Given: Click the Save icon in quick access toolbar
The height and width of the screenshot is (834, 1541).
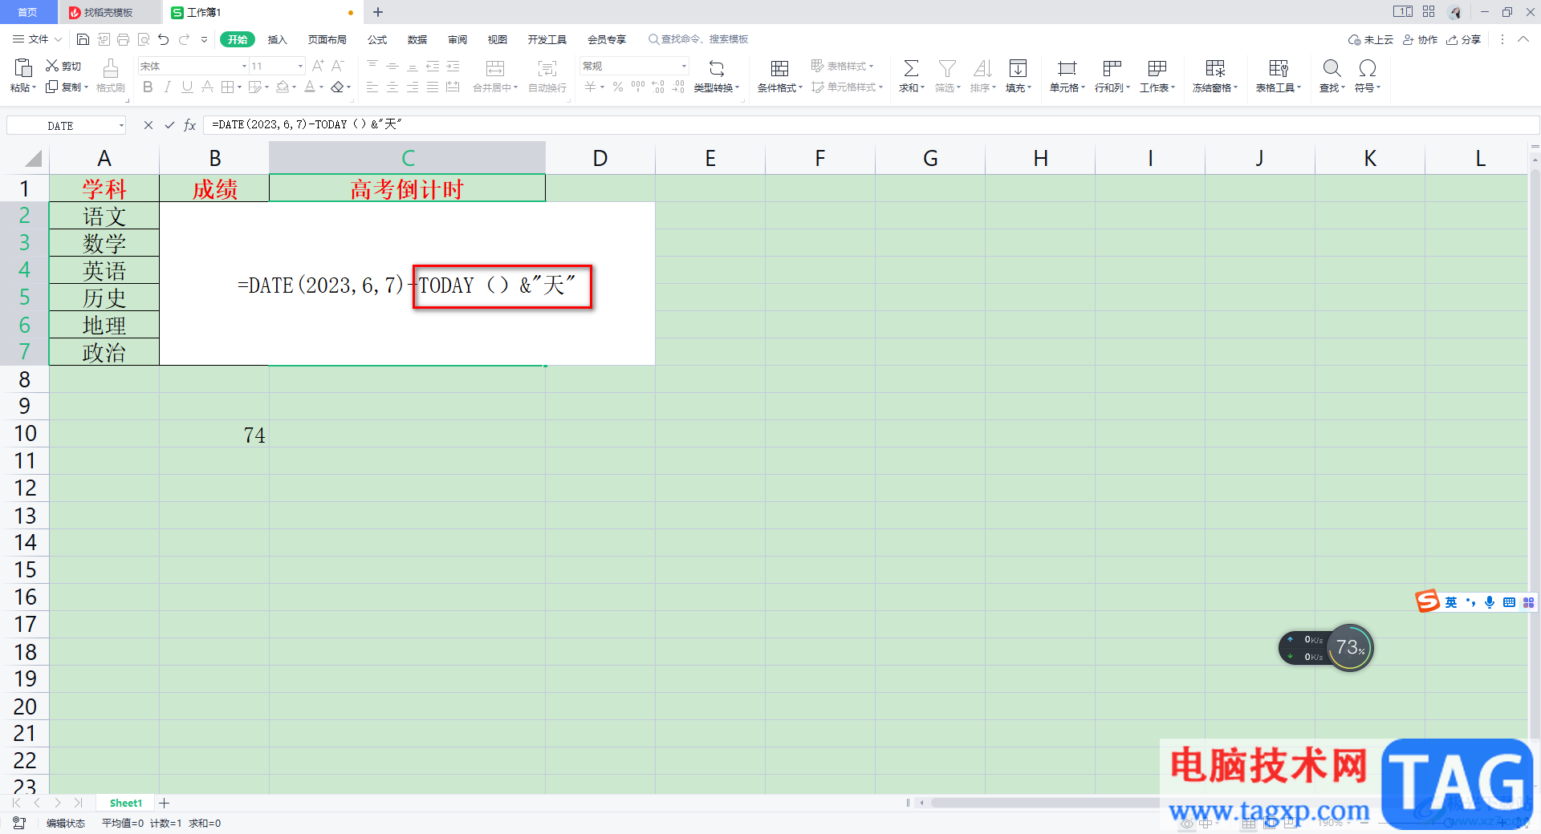Looking at the screenshot, I should pos(83,39).
